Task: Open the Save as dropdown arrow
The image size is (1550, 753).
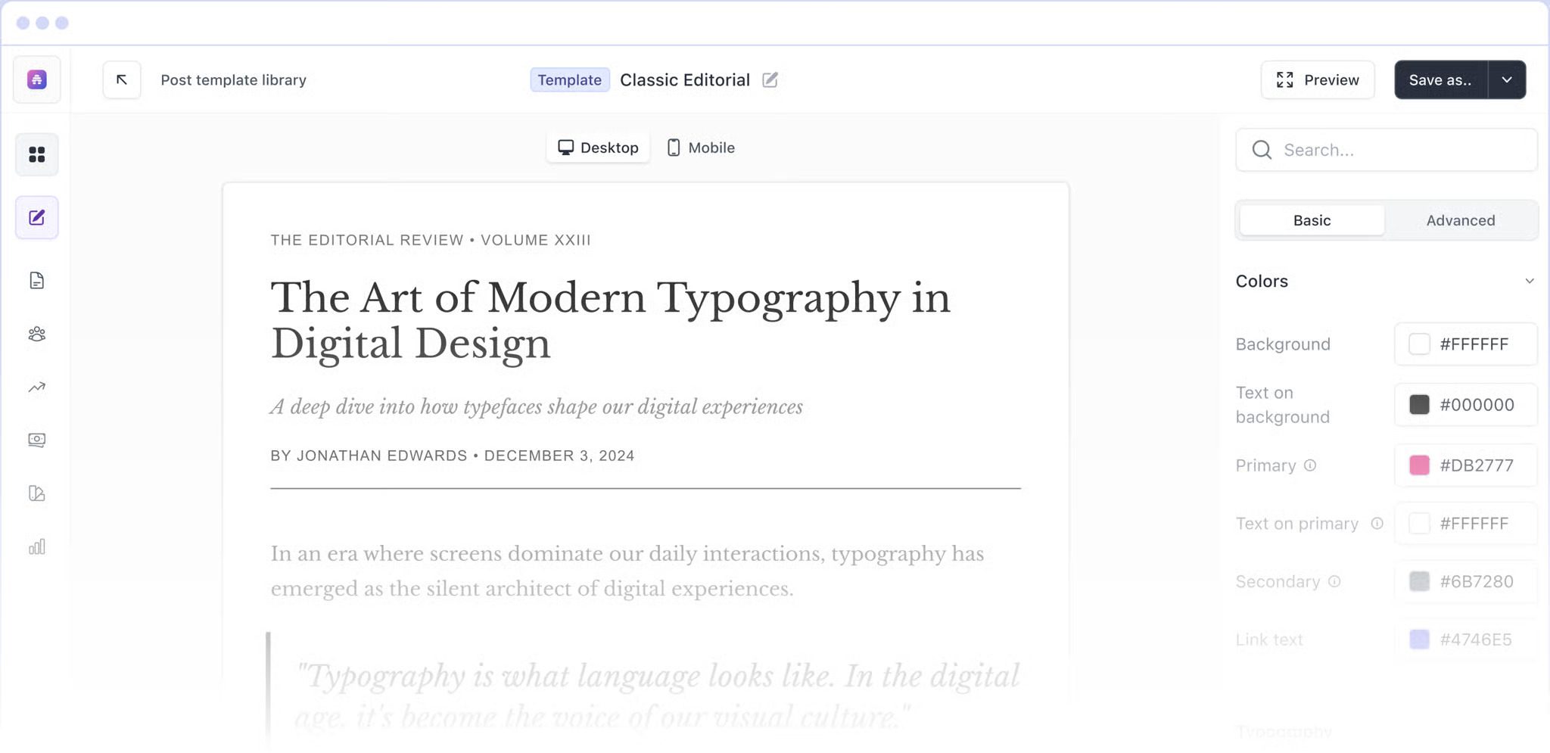Action: [1507, 79]
